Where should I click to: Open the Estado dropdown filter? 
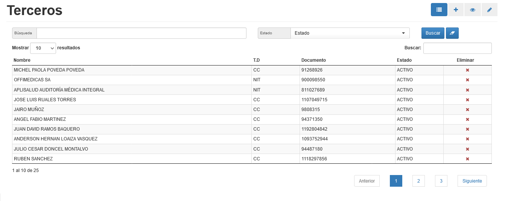coord(350,33)
